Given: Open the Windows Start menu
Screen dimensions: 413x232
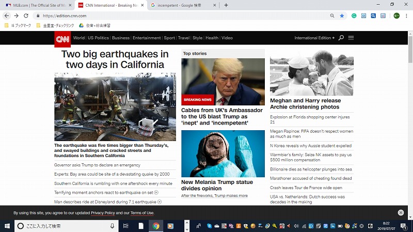Looking at the screenshot, I should coord(7,226).
